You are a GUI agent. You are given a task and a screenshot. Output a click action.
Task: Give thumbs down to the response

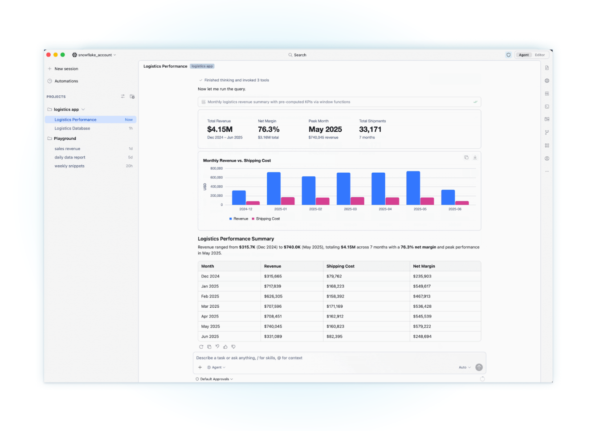(233, 346)
